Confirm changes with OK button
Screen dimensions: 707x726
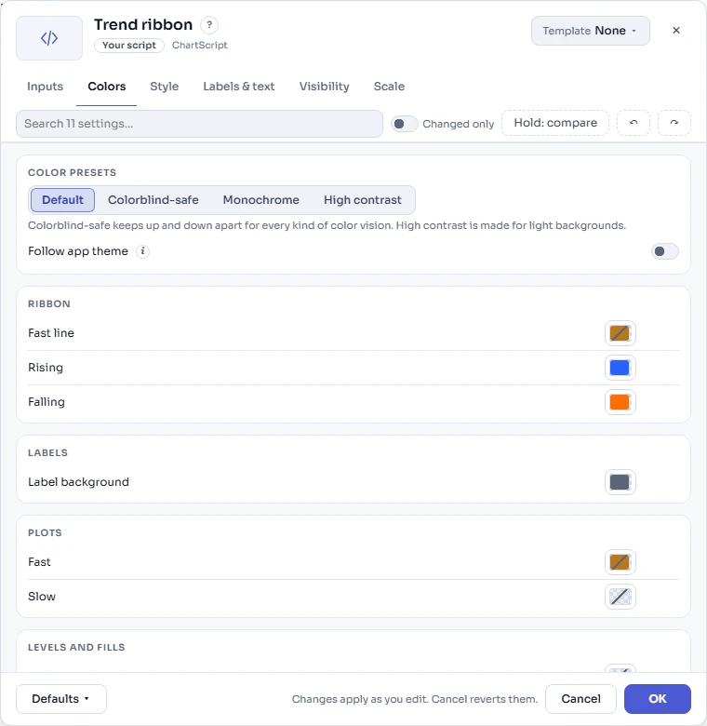[657, 699]
